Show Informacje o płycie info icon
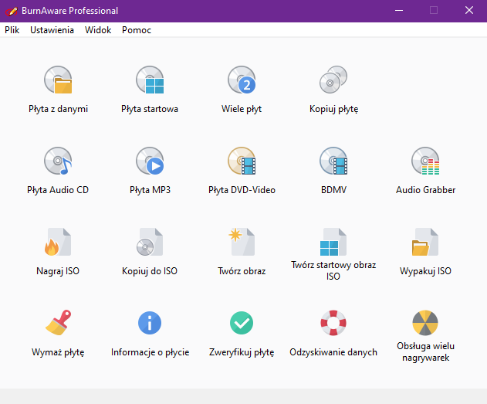The image size is (487, 404). click(x=150, y=323)
